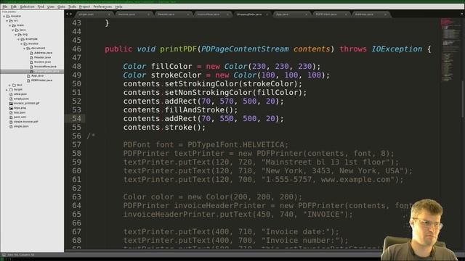Viewport: 465px width, 261px height.
Task: Click the PDFPrinter.java file icon in sidebar
Action: click(x=28, y=80)
